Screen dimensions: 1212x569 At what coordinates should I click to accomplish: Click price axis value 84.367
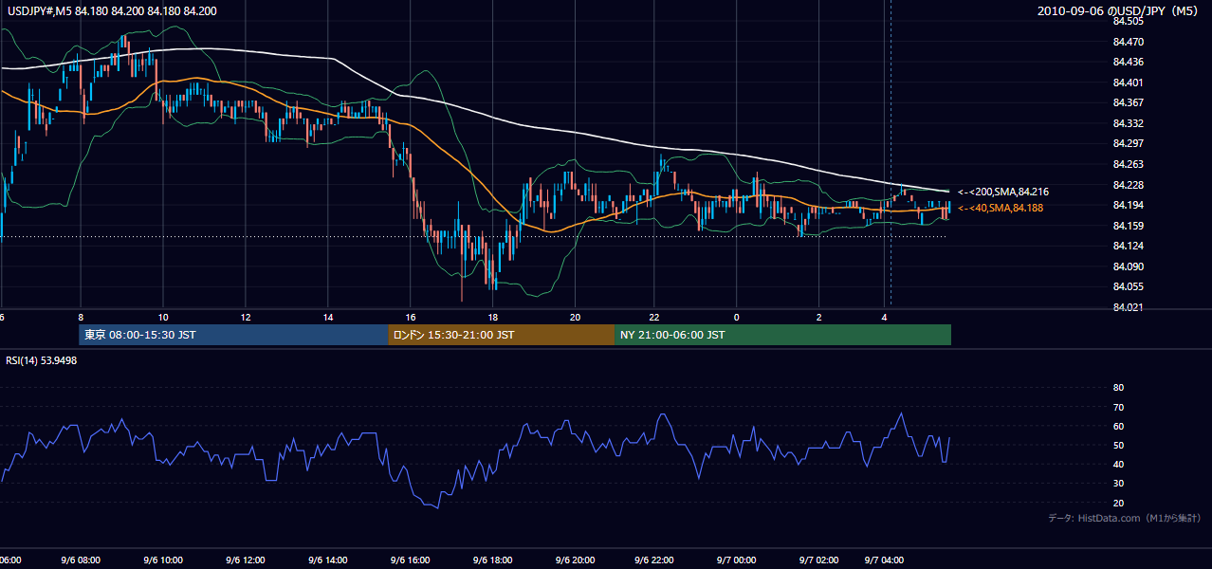click(1128, 102)
